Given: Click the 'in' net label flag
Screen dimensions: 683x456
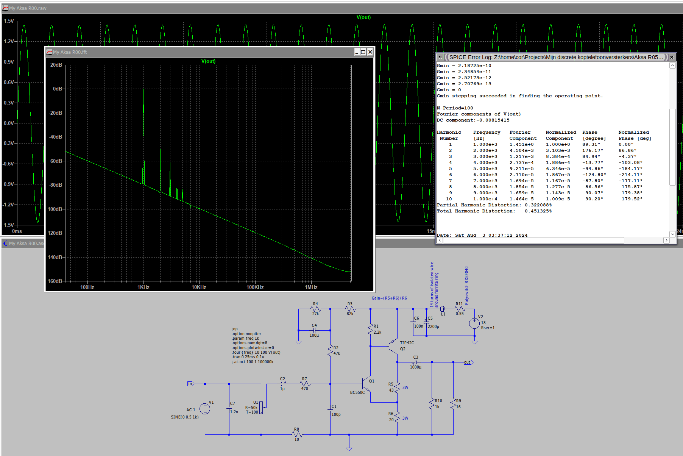Looking at the screenshot, I should coord(191,384).
